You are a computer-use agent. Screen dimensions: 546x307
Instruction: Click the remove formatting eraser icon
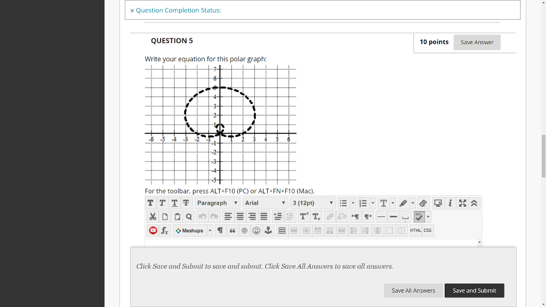pyautogui.click(x=423, y=203)
